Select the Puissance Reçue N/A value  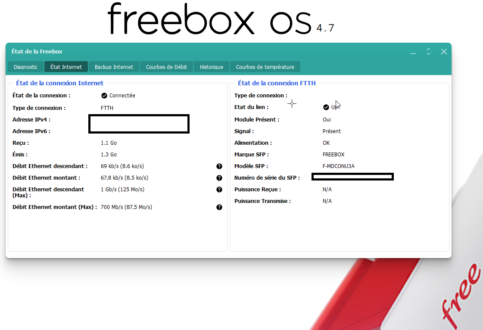[x=327, y=190]
